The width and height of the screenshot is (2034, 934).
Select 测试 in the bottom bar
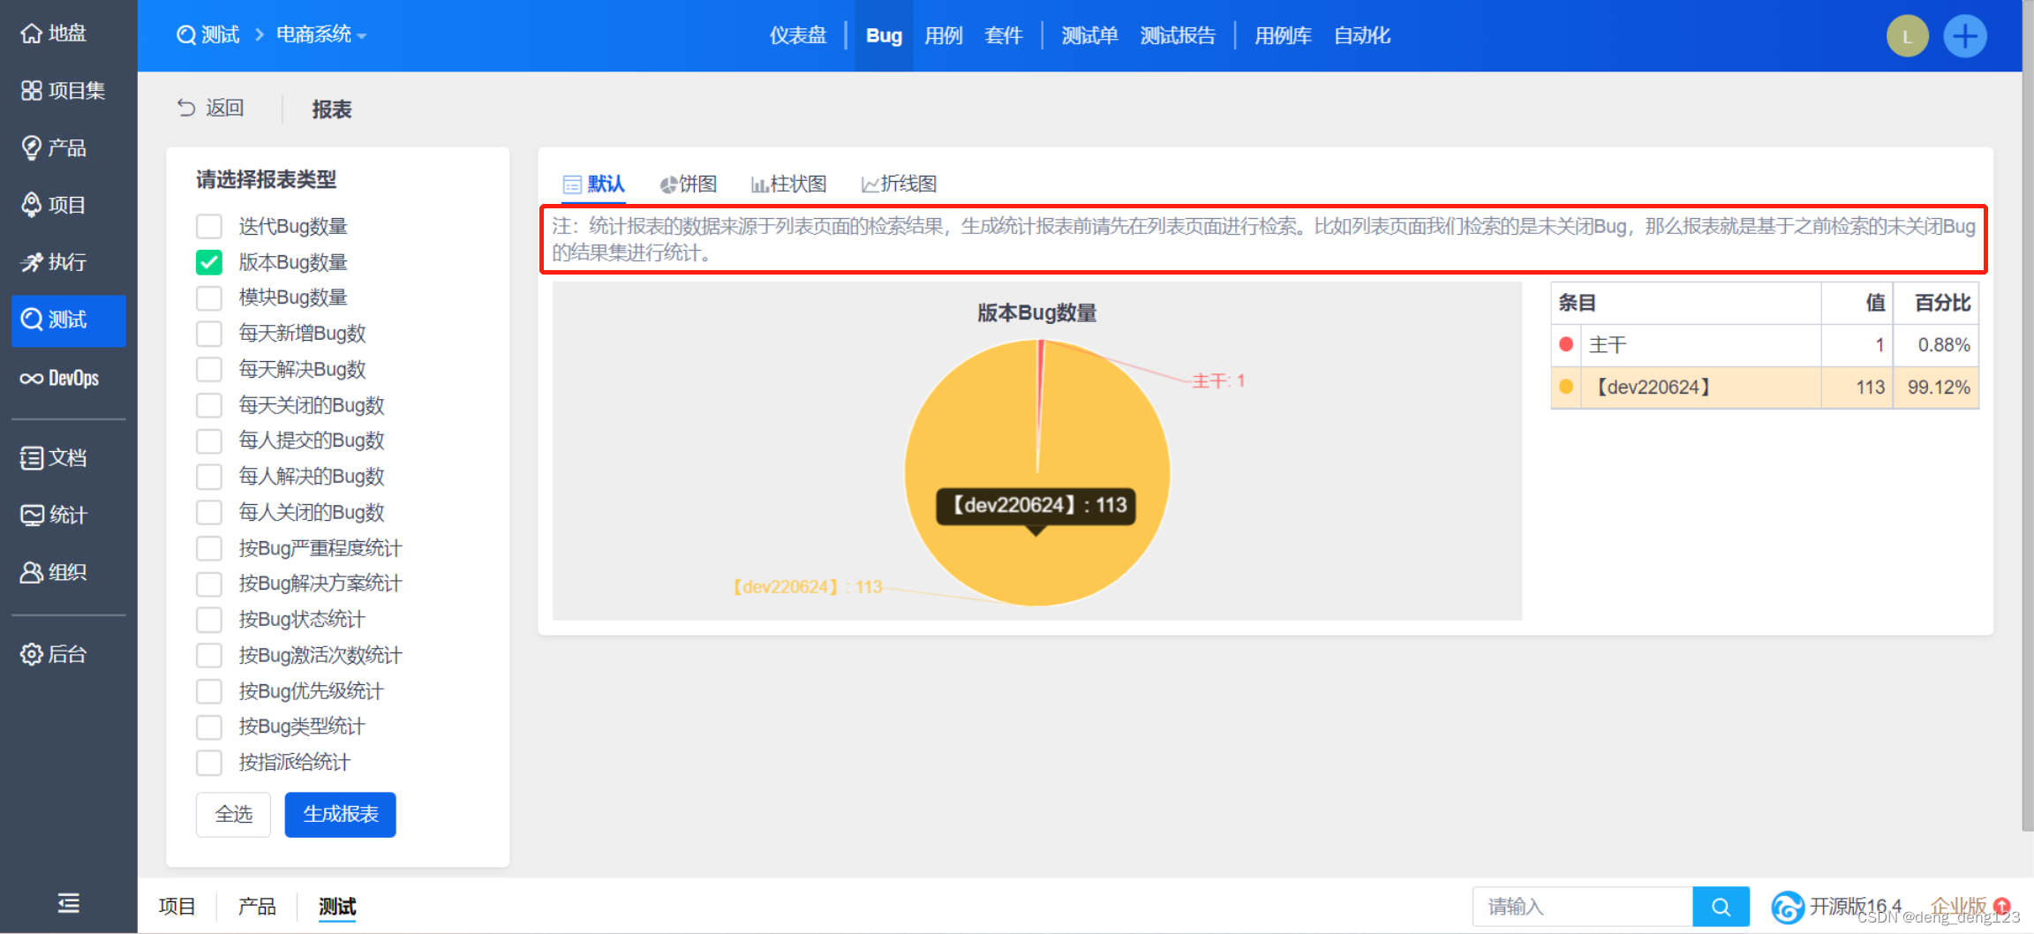tap(337, 907)
